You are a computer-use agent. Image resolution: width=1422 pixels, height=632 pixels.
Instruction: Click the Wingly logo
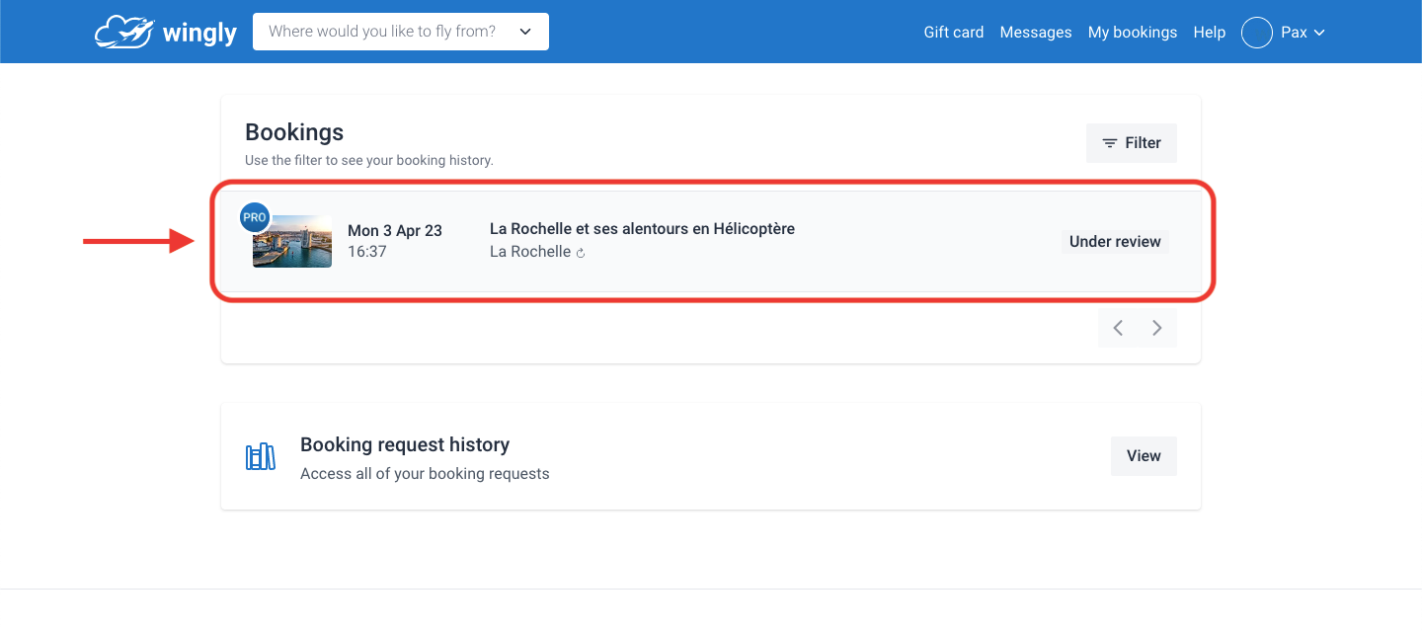[166, 32]
